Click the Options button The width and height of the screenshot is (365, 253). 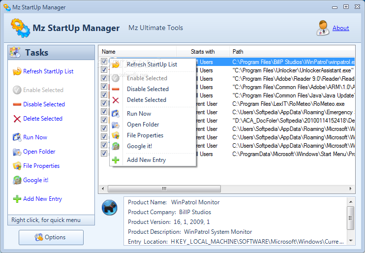click(51, 237)
